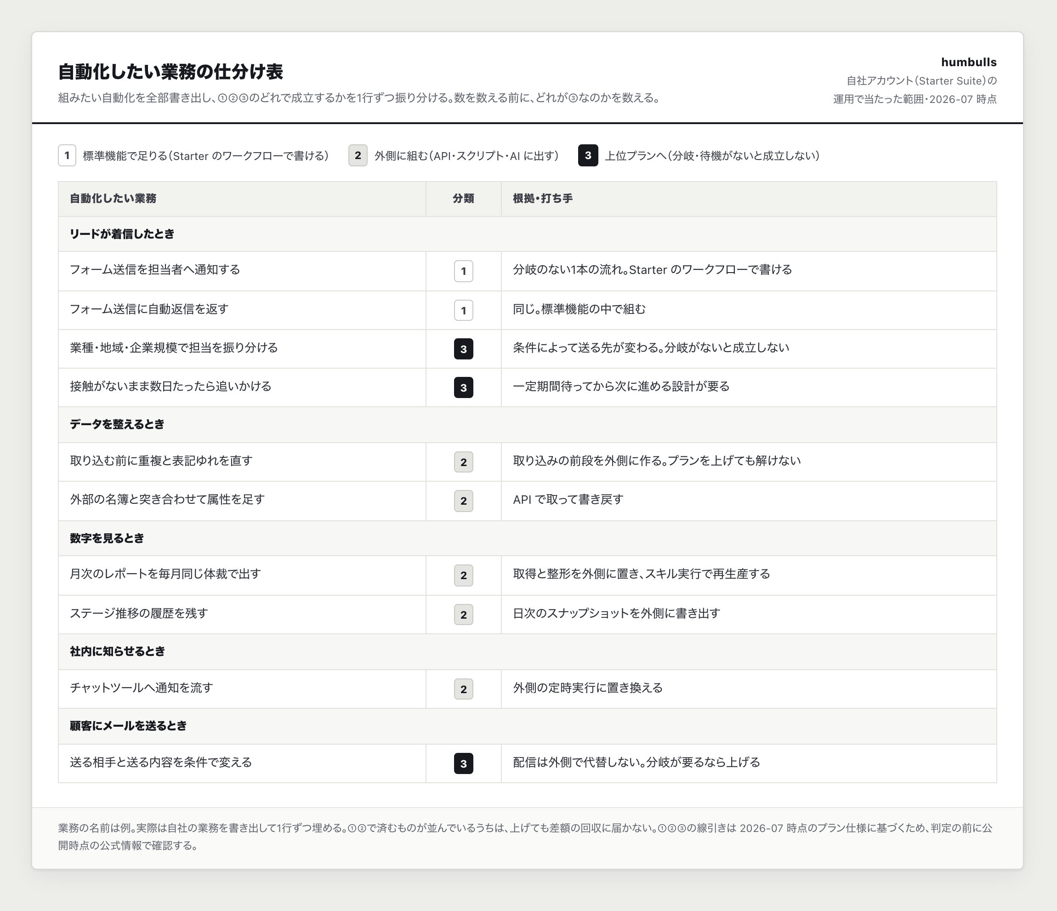Click the rationale 外側の定時実行に置き換える
The height and width of the screenshot is (911, 1057).
[588, 688]
